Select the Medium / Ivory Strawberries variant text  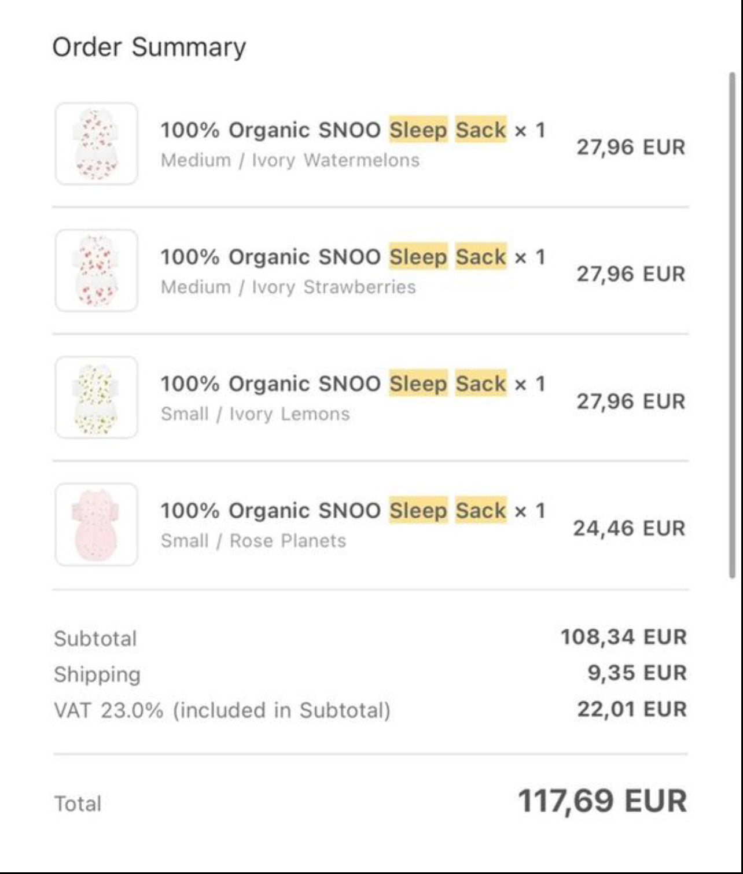coord(288,287)
